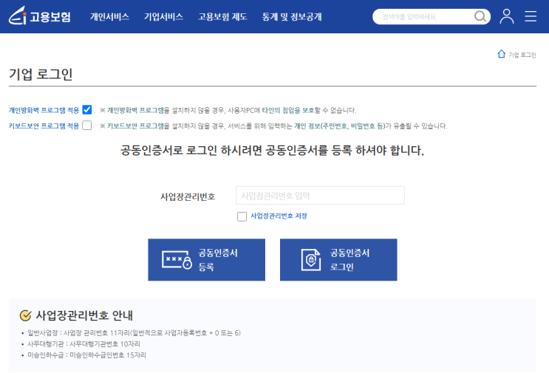Viewport: 549px width, 373px height.
Task: Click the 기업 로그인 breadcrumb text
Action: 522,55
